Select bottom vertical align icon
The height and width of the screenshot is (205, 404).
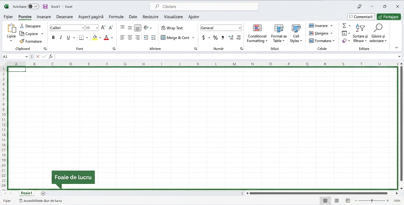137,28
